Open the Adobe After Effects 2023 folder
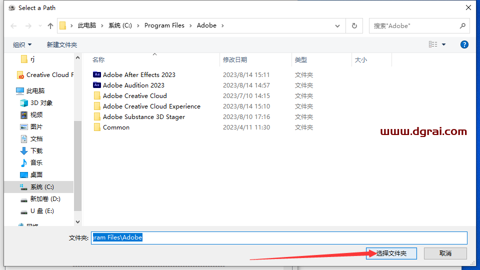Viewport: 480px width, 270px height. (139, 74)
